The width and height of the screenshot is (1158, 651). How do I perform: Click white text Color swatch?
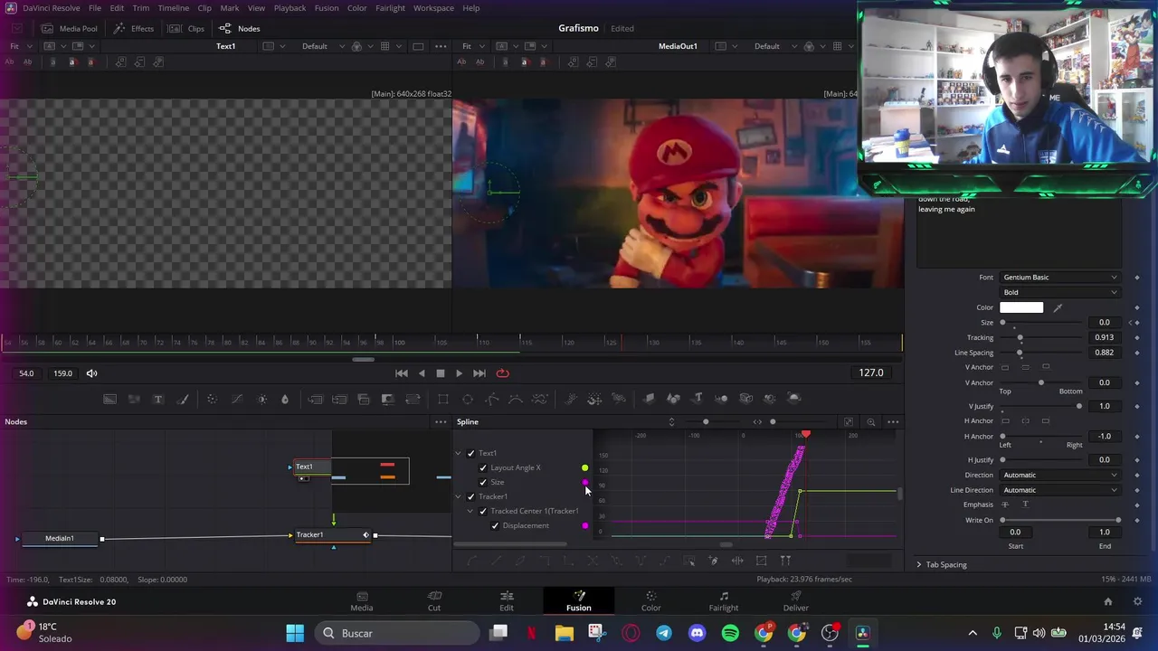click(1021, 308)
